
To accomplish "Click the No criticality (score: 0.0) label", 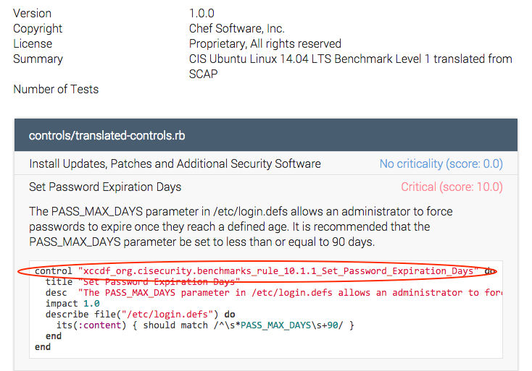I will click(x=441, y=163).
